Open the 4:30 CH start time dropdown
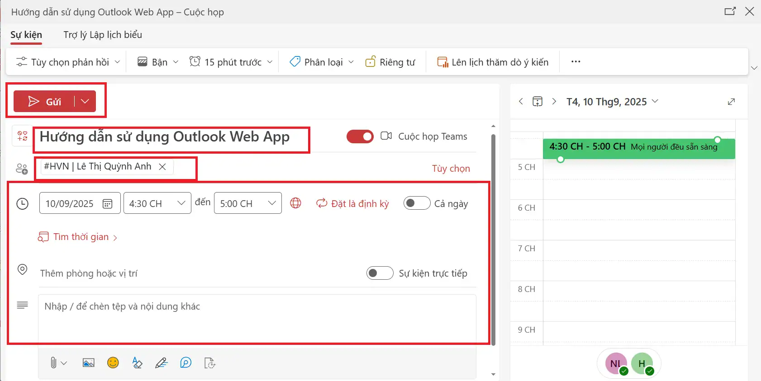Viewport: 761px width, 381px height. [157, 203]
